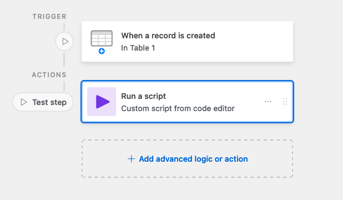This screenshot has width=343, height=200.
Task: Click the blue plus badge under table icon
Action: pos(102,51)
